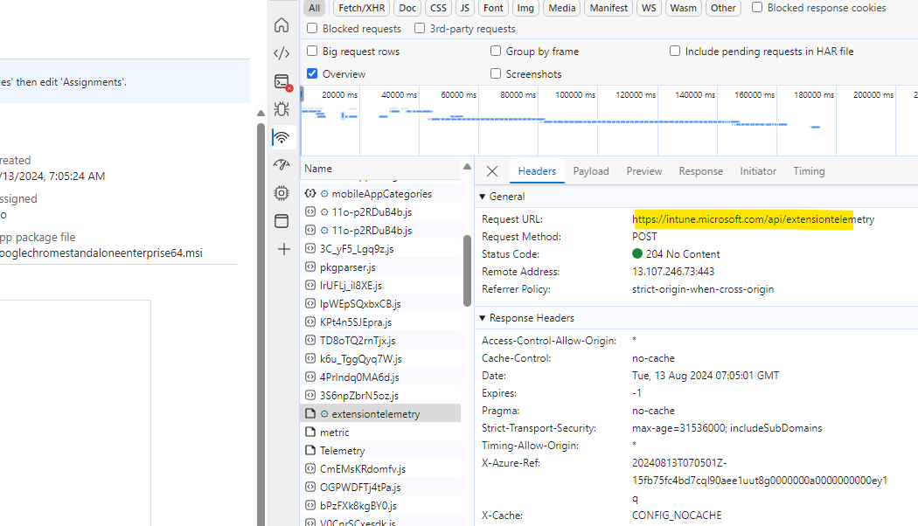Click the JSON icon beside mobileAppCategories

[310, 193]
